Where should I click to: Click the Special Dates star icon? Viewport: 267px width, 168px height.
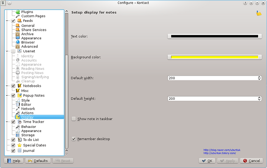(20, 145)
